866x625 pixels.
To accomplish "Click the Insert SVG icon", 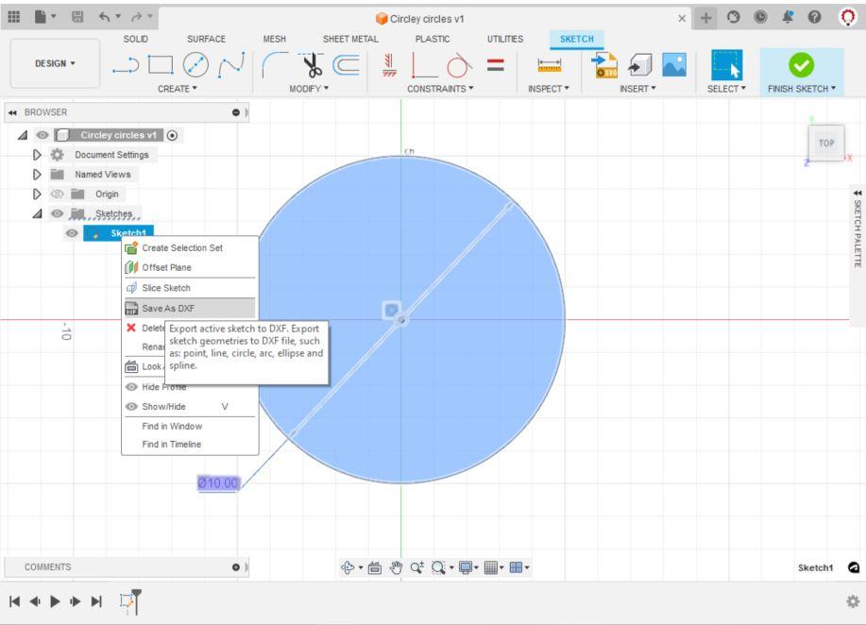I will [603, 65].
